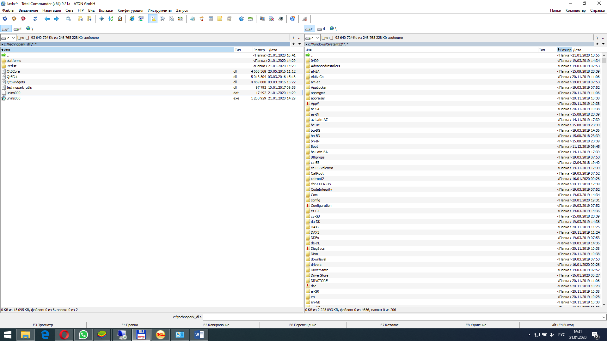Click the Internet Explorer toolbar icon
607x341 pixels.
pyautogui.click(x=132, y=19)
